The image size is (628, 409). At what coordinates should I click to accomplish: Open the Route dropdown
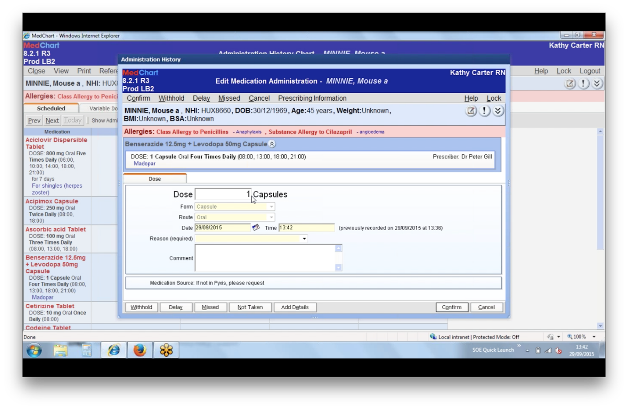(271, 217)
